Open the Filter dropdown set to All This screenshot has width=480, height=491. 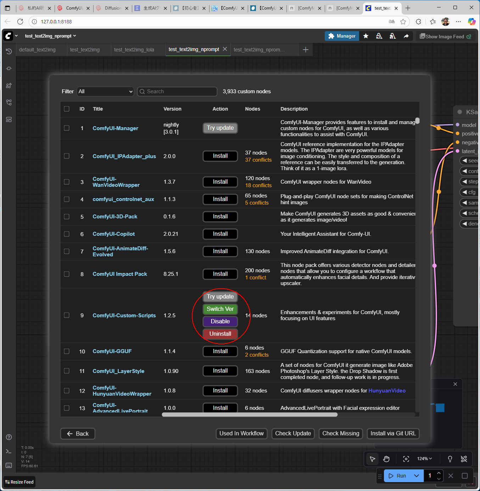pyautogui.click(x=105, y=91)
